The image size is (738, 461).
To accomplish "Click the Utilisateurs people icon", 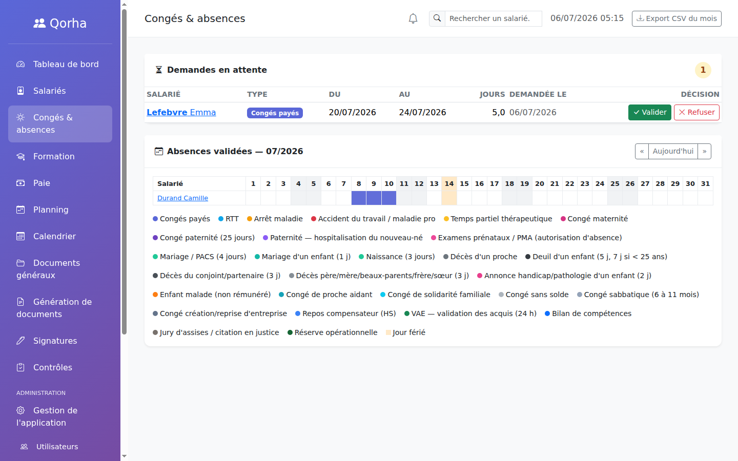I will pyautogui.click(x=24, y=447).
